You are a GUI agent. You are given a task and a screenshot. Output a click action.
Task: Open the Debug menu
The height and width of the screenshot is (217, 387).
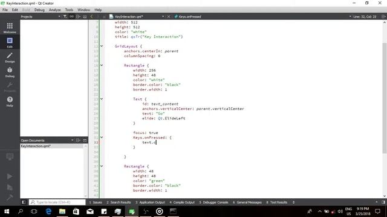pyautogui.click(x=39, y=10)
